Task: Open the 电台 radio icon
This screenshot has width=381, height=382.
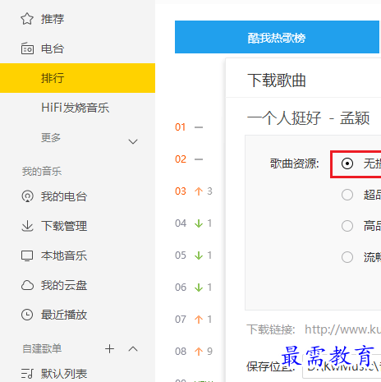Action: pyautogui.click(x=27, y=48)
